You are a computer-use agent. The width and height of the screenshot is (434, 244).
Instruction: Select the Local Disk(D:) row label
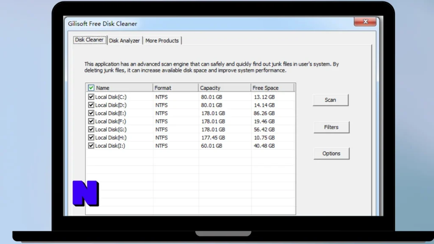click(111, 105)
